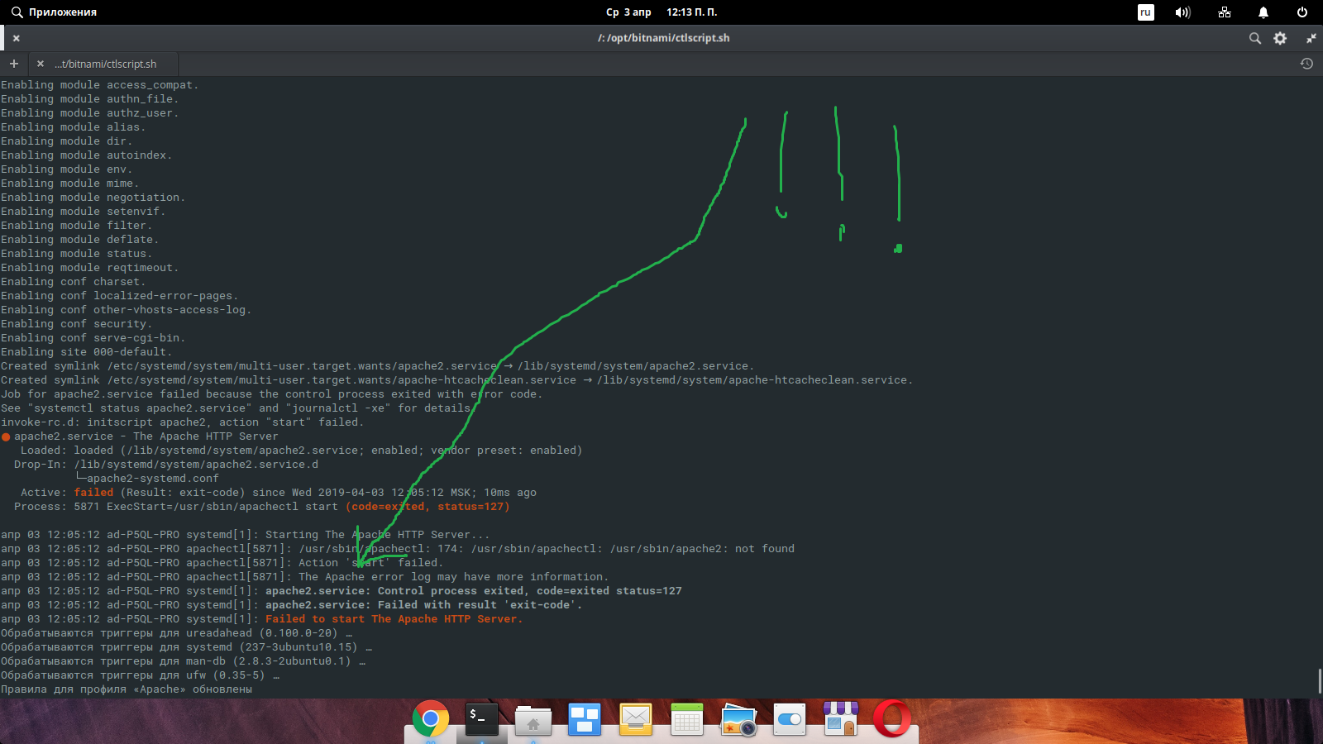Click the red 'failed' status text
The height and width of the screenshot is (744, 1323).
click(x=93, y=493)
